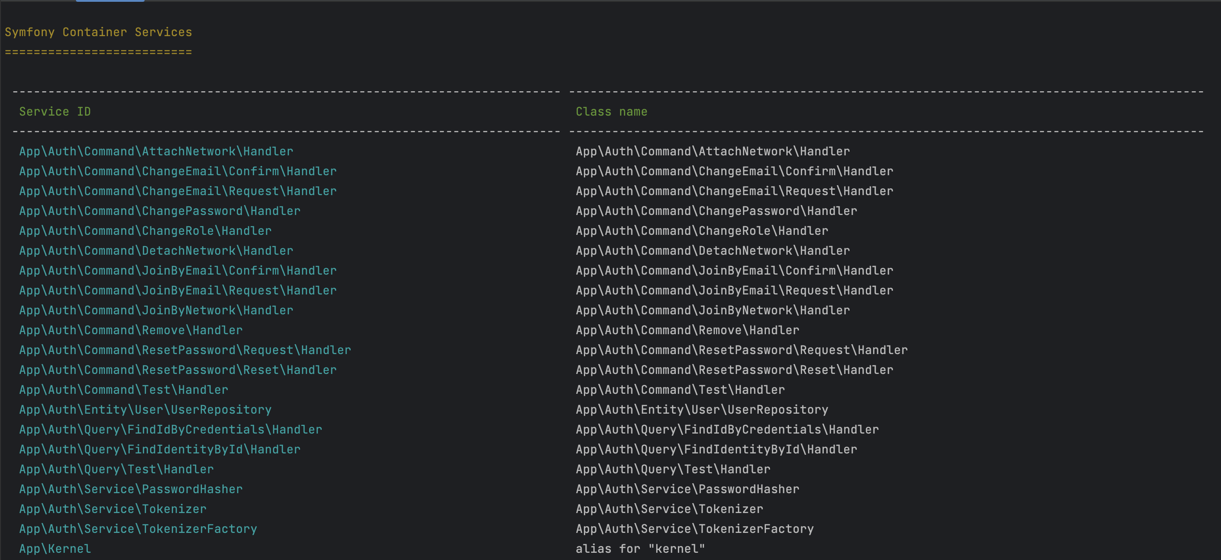Select Service ID App\Auth\Command\ChangeEmail\Request\Handler
Screen dimensions: 1221x560
(178, 191)
